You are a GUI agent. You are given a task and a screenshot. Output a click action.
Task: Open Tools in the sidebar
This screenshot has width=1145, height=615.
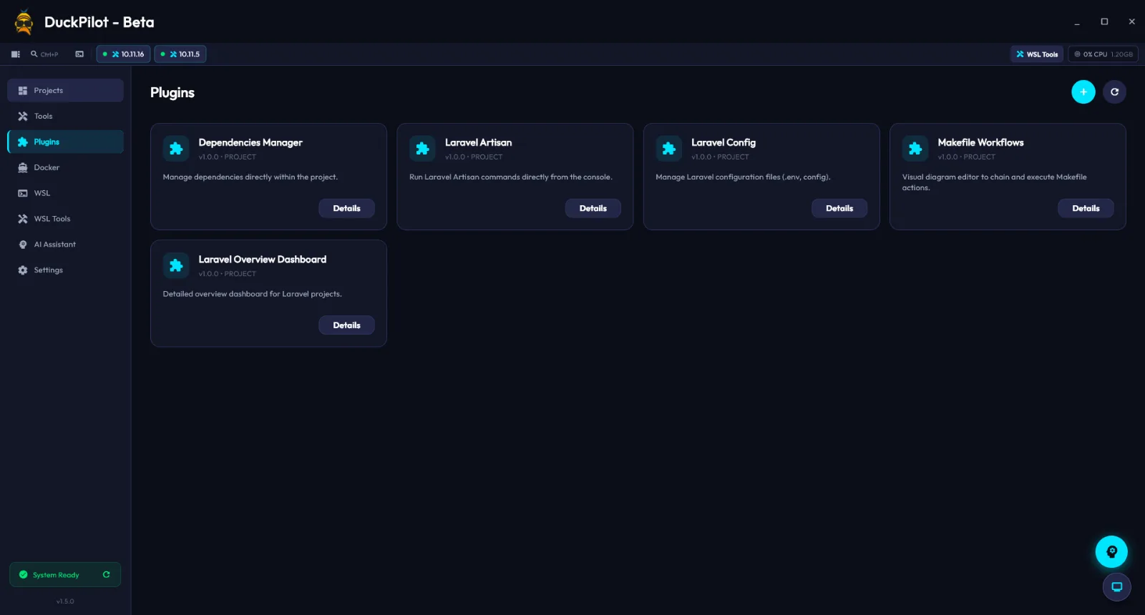point(65,117)
